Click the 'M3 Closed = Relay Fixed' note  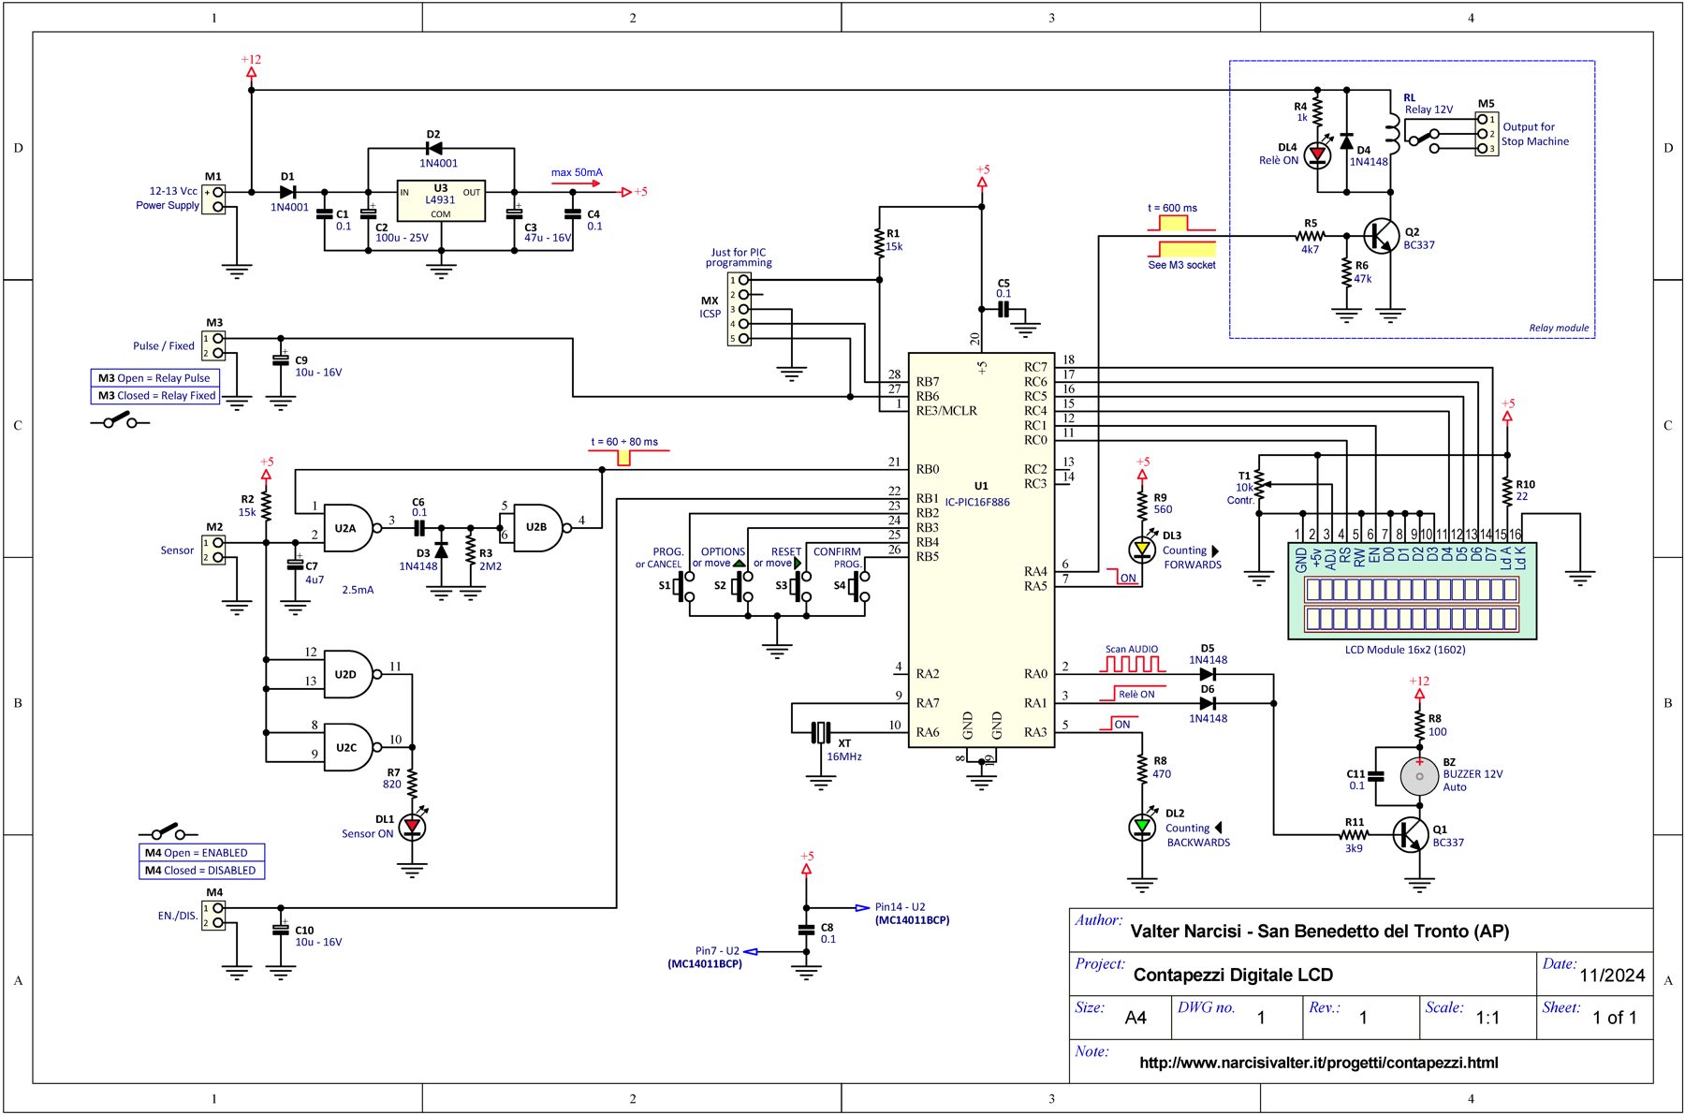coord(157,396)
